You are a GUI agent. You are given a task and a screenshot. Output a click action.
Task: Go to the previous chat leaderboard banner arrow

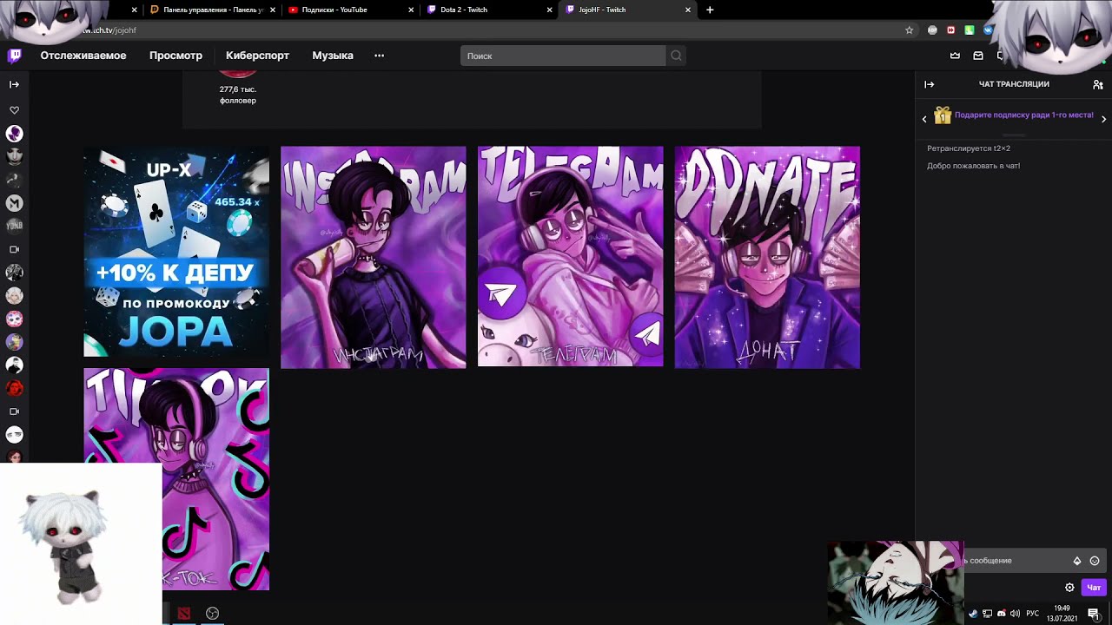[x=924, y=119]
